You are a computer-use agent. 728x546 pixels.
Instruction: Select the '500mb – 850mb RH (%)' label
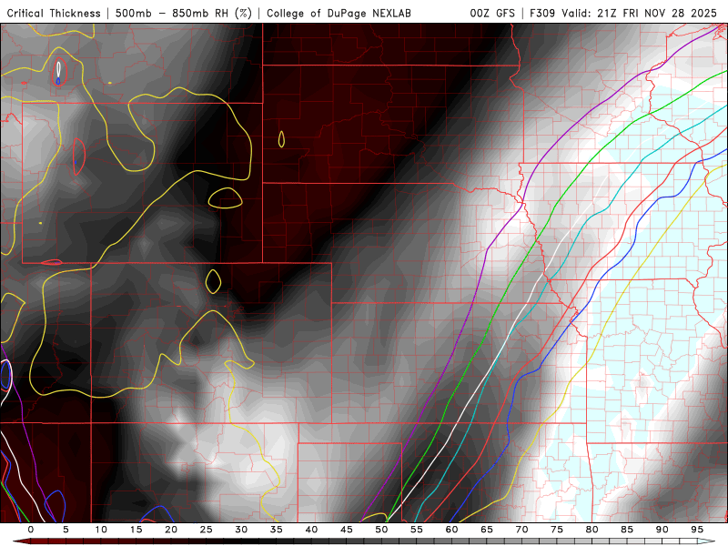(184, 13)
